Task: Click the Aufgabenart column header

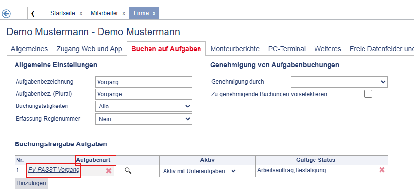Action: pyautogui.click(x=93, y=160)
